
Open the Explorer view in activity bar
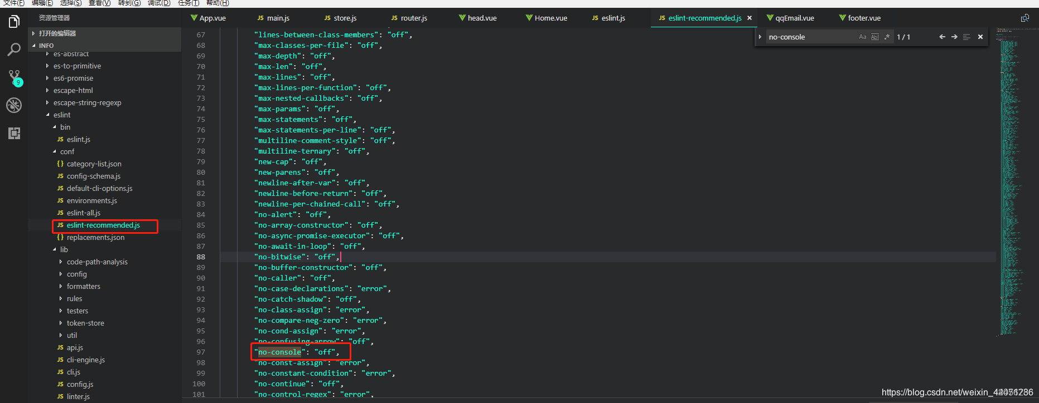(14, 22)
